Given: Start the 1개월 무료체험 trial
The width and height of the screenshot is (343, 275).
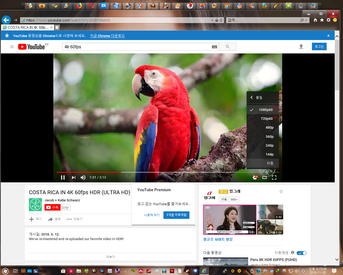Looking at the screenshot, I should (x=176, y=215).
